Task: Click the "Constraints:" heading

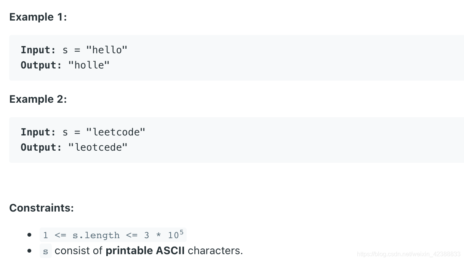Action: 41,208
